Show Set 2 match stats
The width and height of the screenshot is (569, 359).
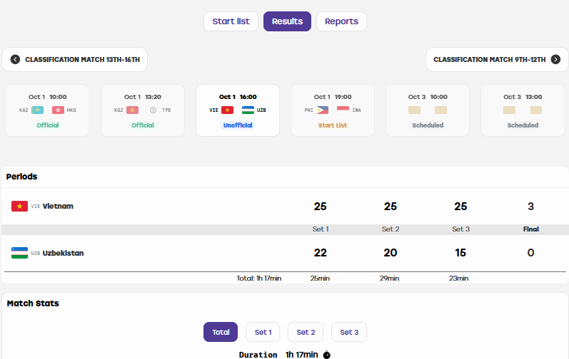tap(306, 332)
